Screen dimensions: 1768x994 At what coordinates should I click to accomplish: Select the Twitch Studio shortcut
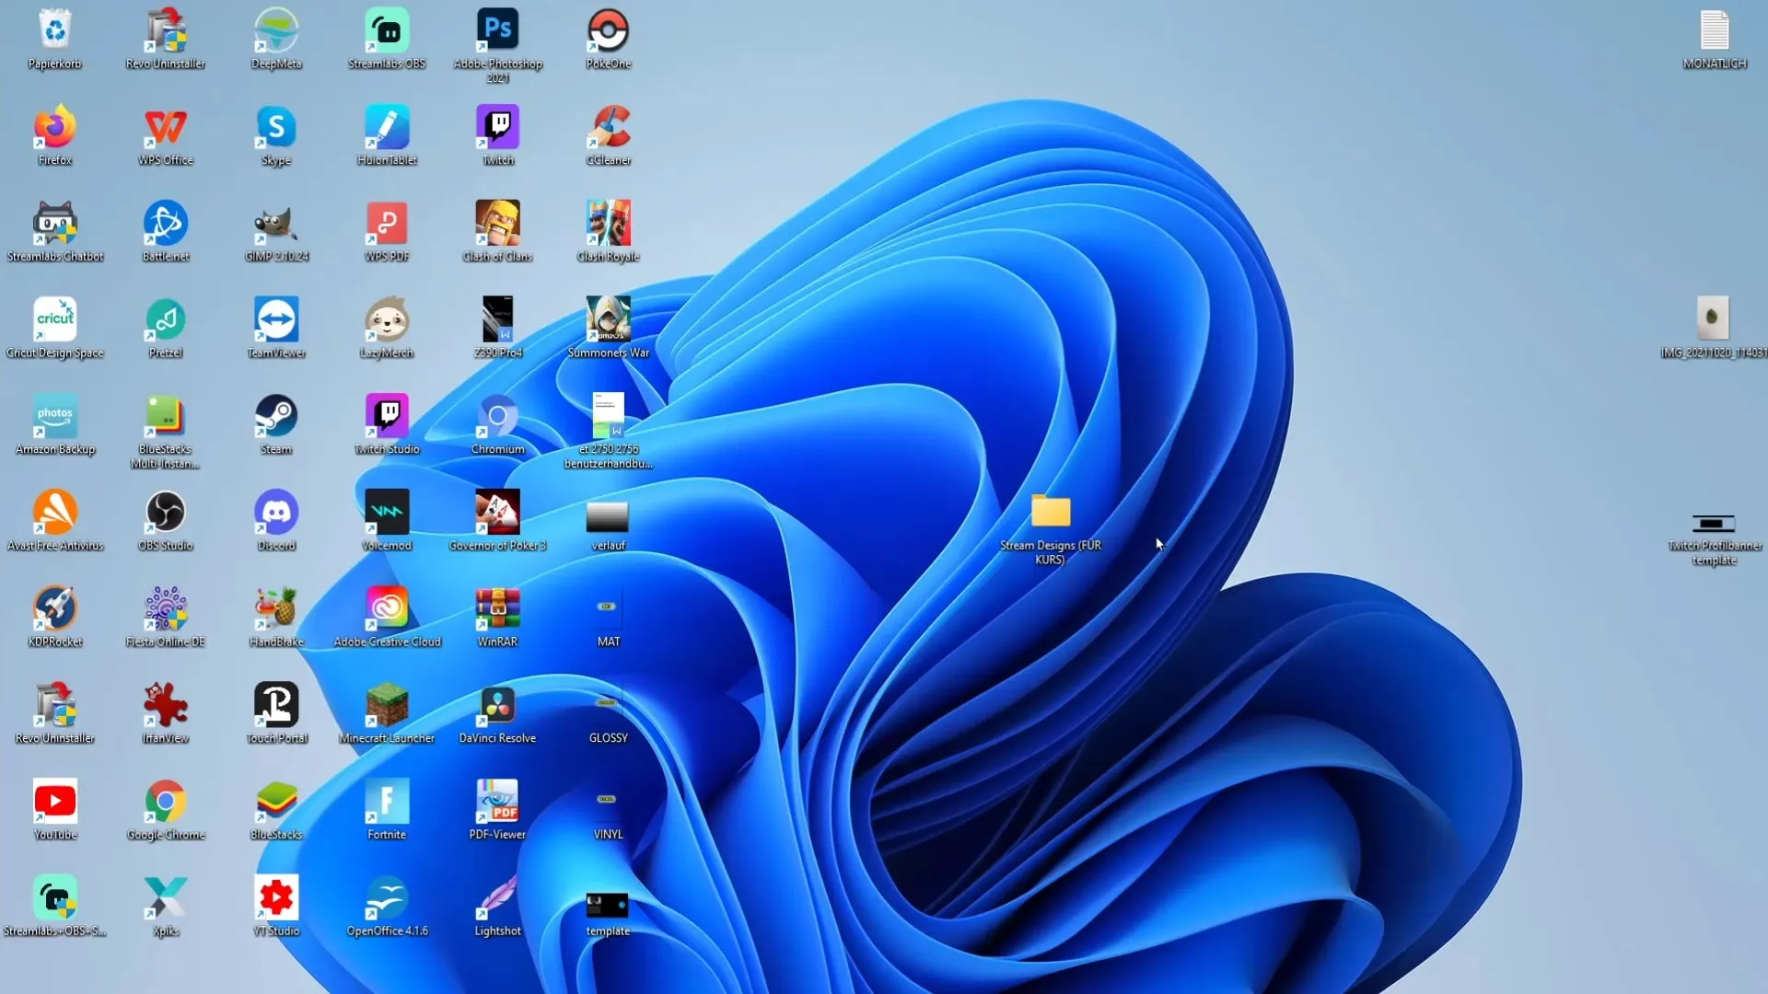pyautogui.click(x=387, y=416)
